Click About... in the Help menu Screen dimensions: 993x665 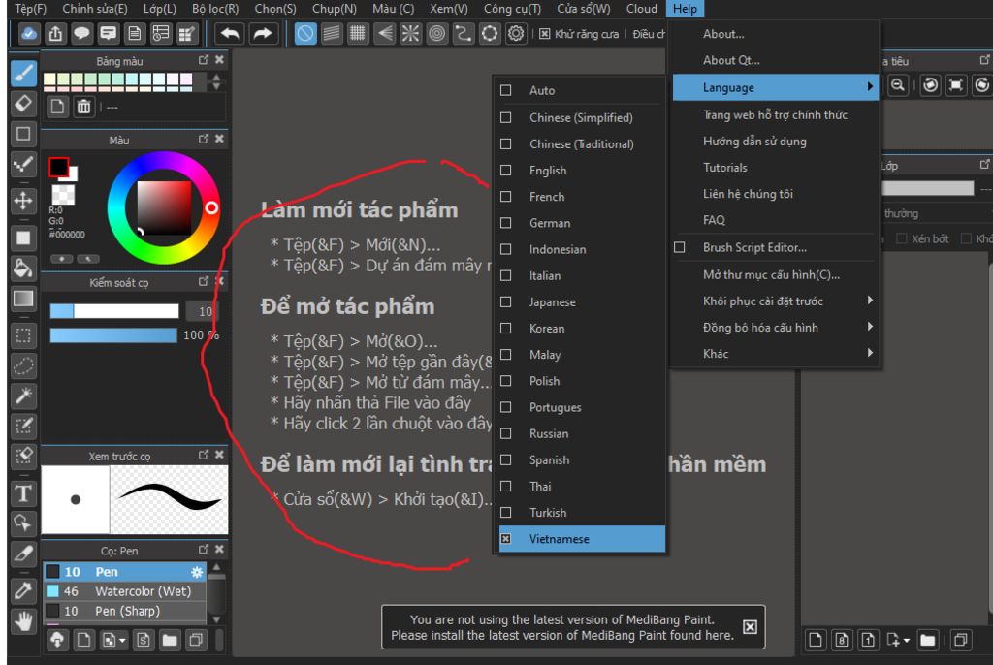click(x=775, y=34)
